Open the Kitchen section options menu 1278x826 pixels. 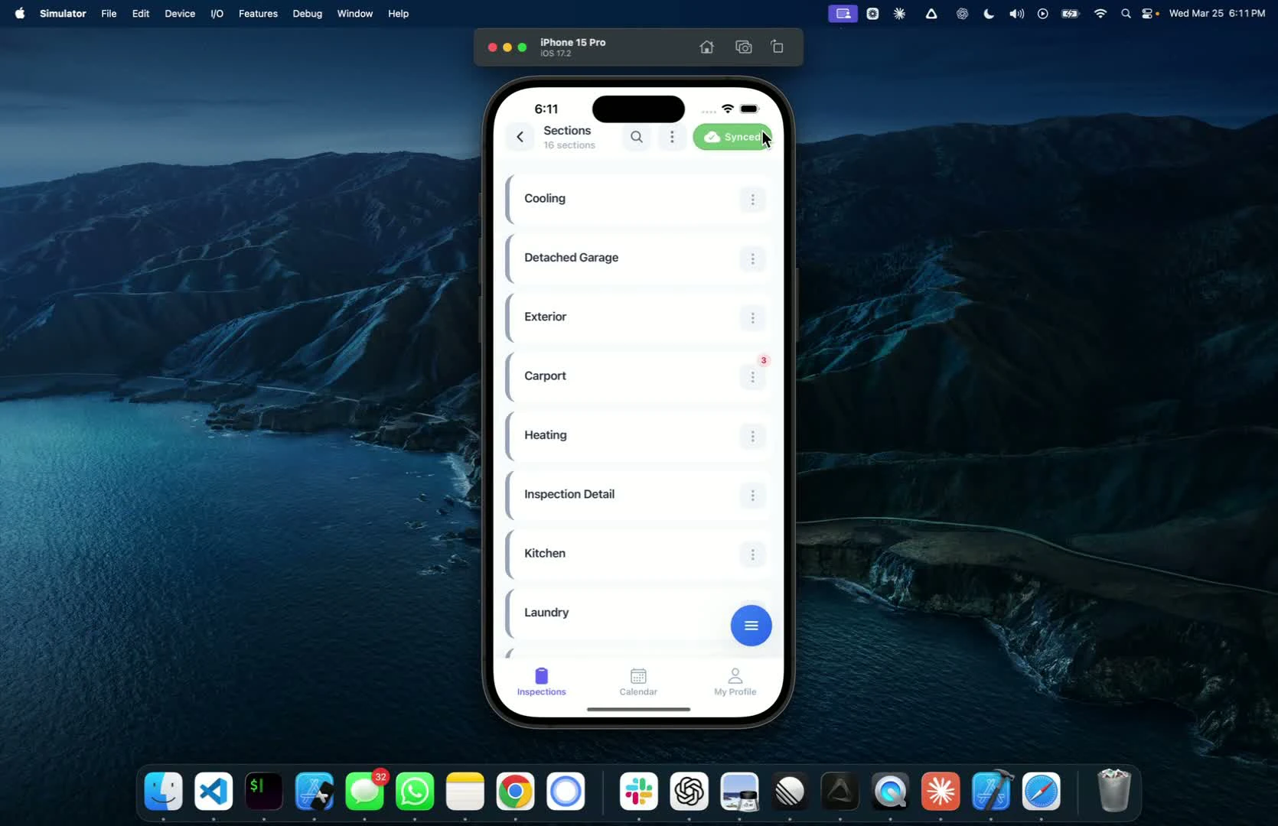(x=753, y=554)
